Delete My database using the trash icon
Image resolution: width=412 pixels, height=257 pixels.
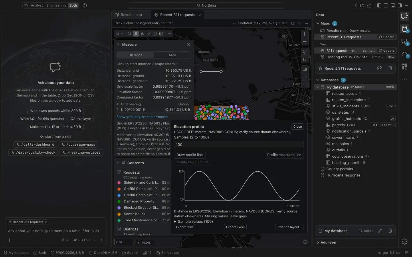click(390, 231)
